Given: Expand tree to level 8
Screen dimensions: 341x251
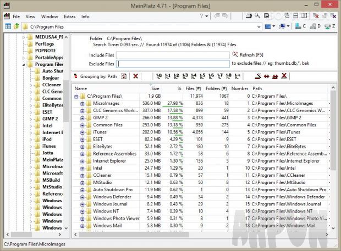Looking at the screenshot, I should point(229,76).
